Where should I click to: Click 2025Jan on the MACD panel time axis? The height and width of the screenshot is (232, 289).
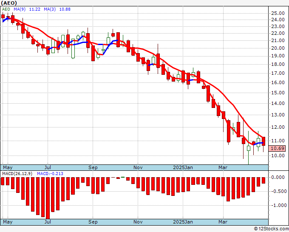click(x=183, y=222)
